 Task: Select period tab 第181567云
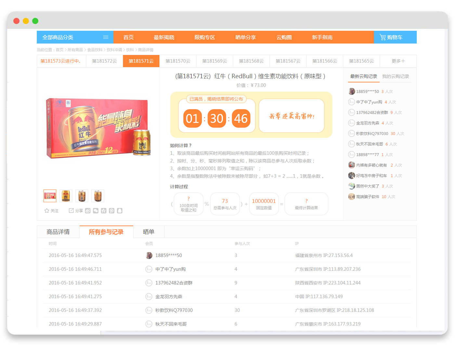pyautogui.click(x=288, y=61)
